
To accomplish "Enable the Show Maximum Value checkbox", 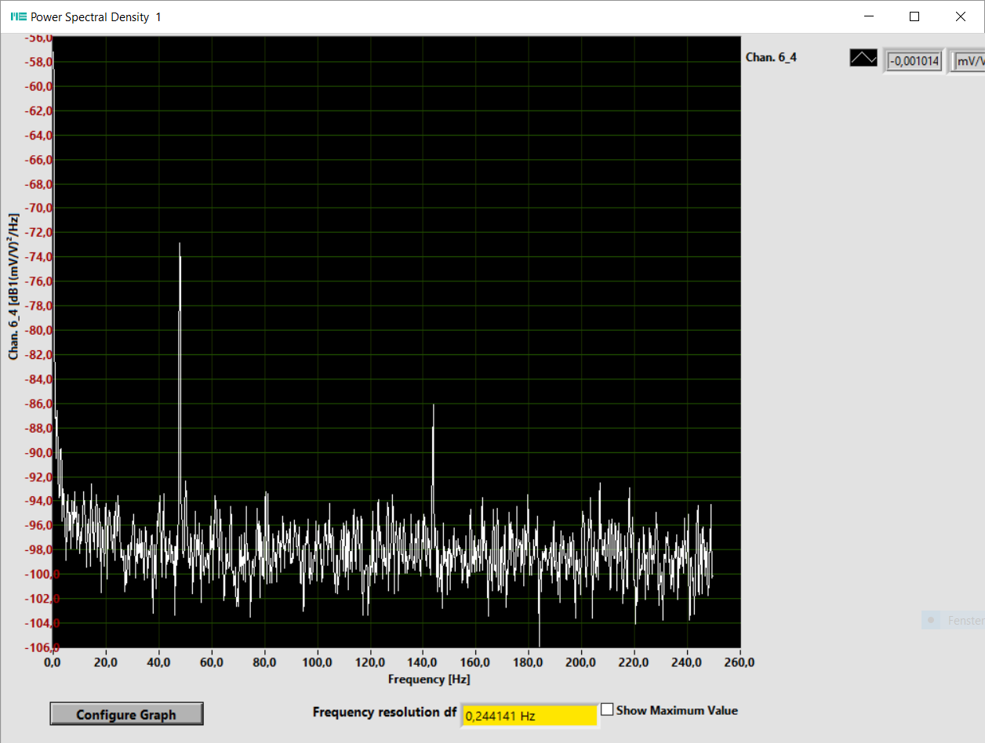I will point(607,709).
